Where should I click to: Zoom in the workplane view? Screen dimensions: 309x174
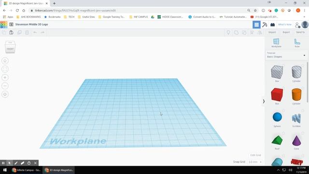pyautogui.click(x=5, y=77)
